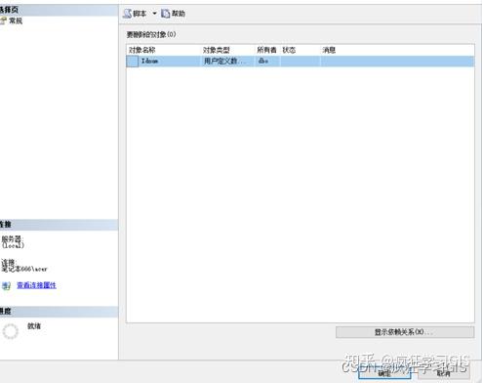Sort by the 对象名称 column header
The image size is (482, 383).
click(x=141, y=50)
